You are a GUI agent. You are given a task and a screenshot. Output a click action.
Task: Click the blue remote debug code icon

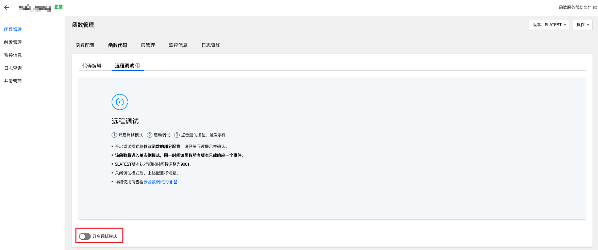click(120, 102)
